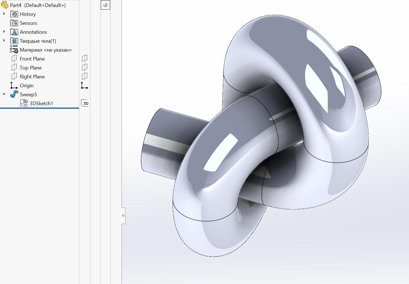Click the blue rollback bar under 3DSketch1

pyautogui.click(x=39, y=108)
